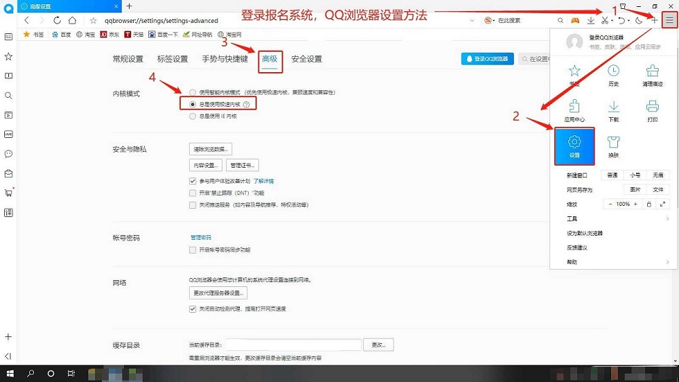Image resolution: width=679 pixels, height=382 pixels.
Task: Open 了解详情 link
Action: pyautogui.click(x=264, y=181)
